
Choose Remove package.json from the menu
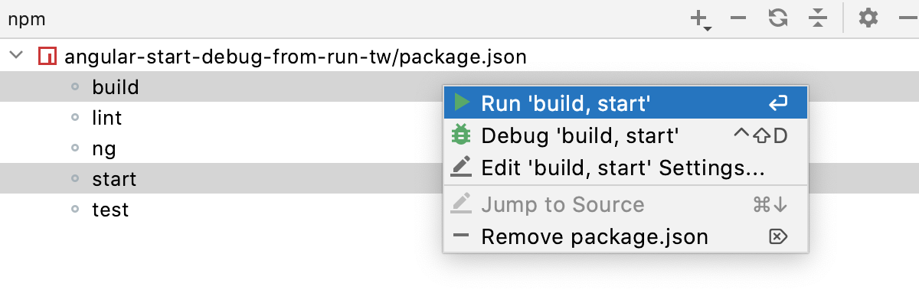click(625, 236)
